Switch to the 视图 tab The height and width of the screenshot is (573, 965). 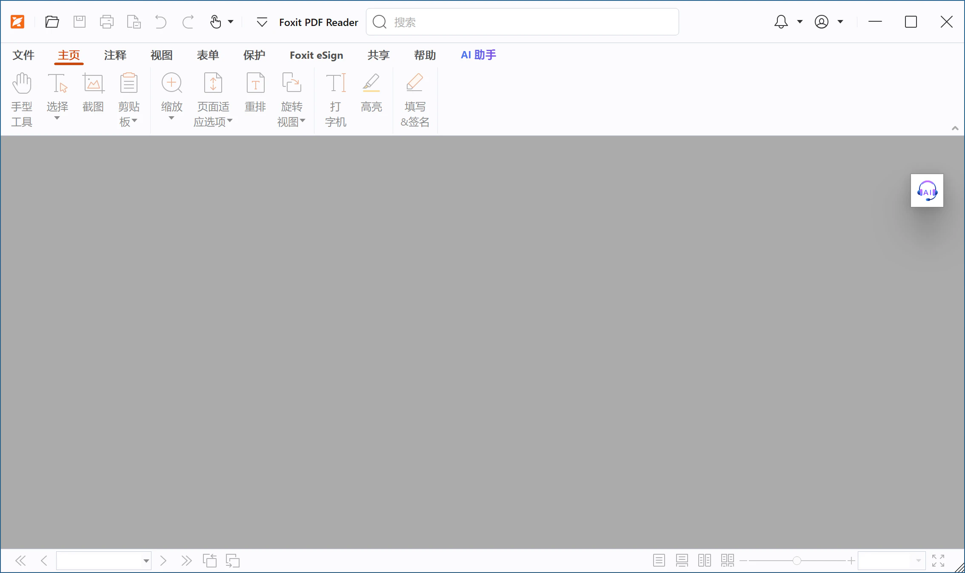pos(162,55)
